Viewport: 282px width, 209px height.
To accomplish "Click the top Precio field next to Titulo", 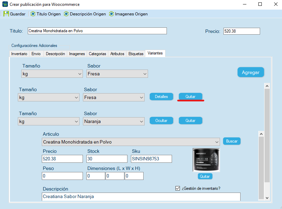I will point(242,31).
